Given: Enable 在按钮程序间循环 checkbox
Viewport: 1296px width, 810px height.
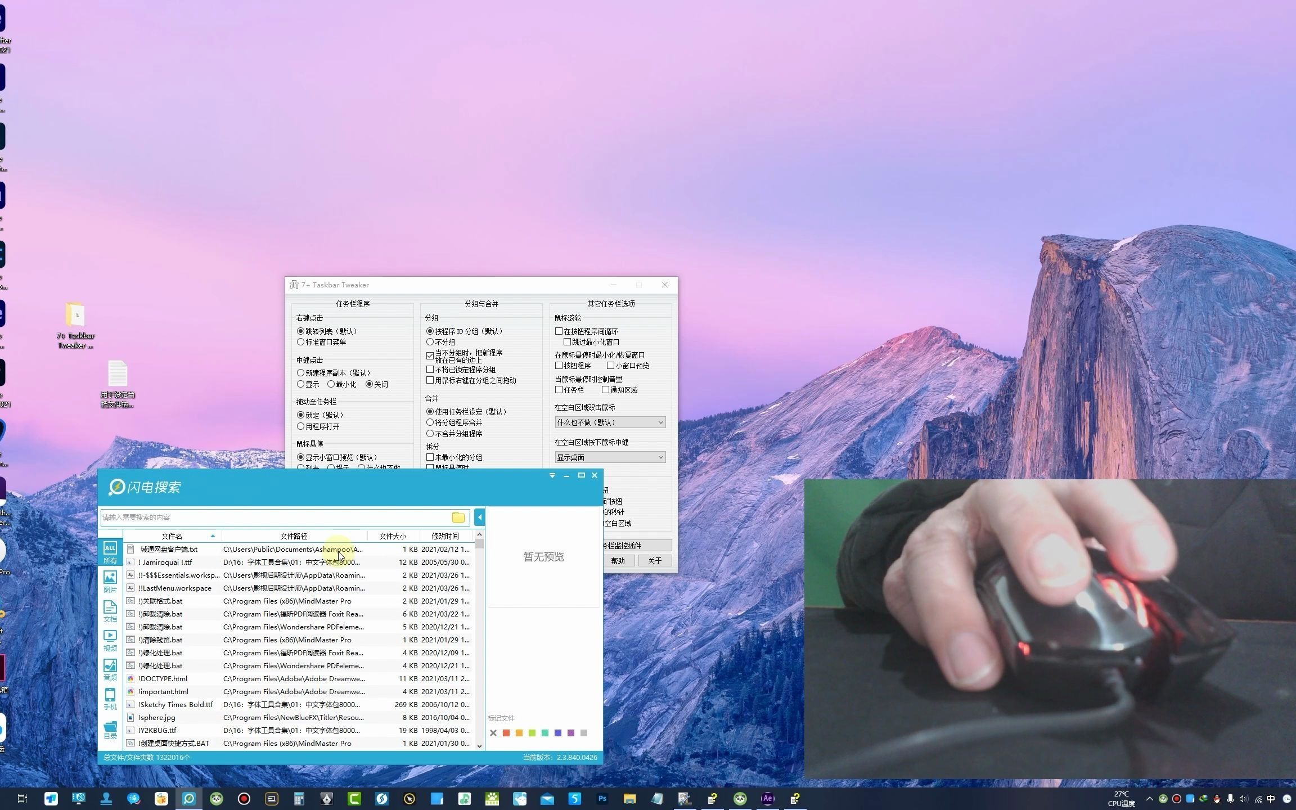Looking at the screenshot, I should [559, 331].
